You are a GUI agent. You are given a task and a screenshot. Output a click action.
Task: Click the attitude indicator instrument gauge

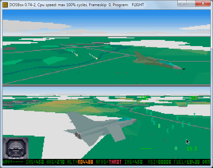(x=16, y=148)
